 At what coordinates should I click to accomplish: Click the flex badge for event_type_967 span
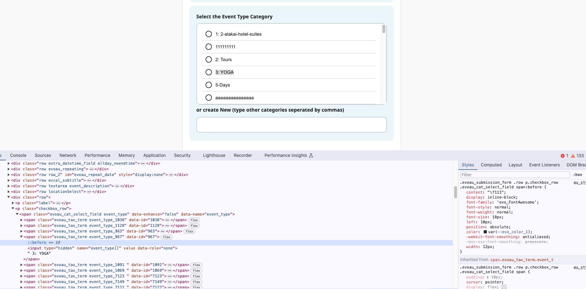167,237
